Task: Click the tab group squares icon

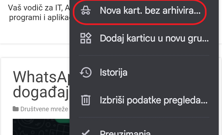Action: [86, 38]
